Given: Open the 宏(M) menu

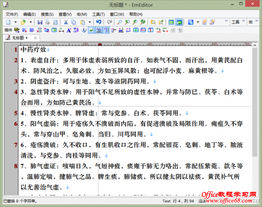Looking at the screenshot, I should (x=82, y=14).
